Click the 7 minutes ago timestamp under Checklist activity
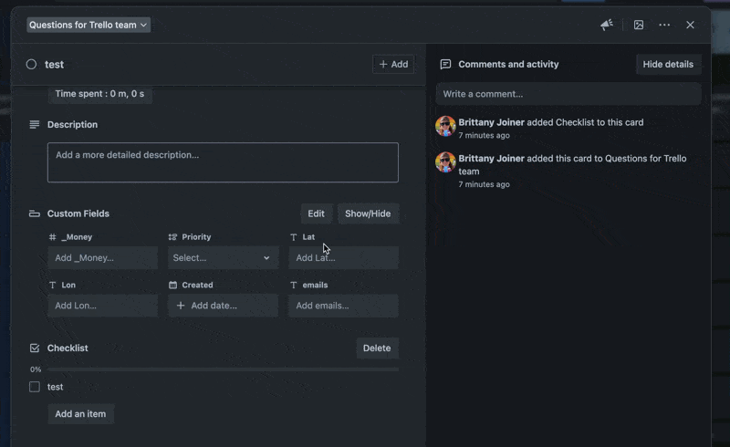Screen dimensions: 730x447 point(485,136)
